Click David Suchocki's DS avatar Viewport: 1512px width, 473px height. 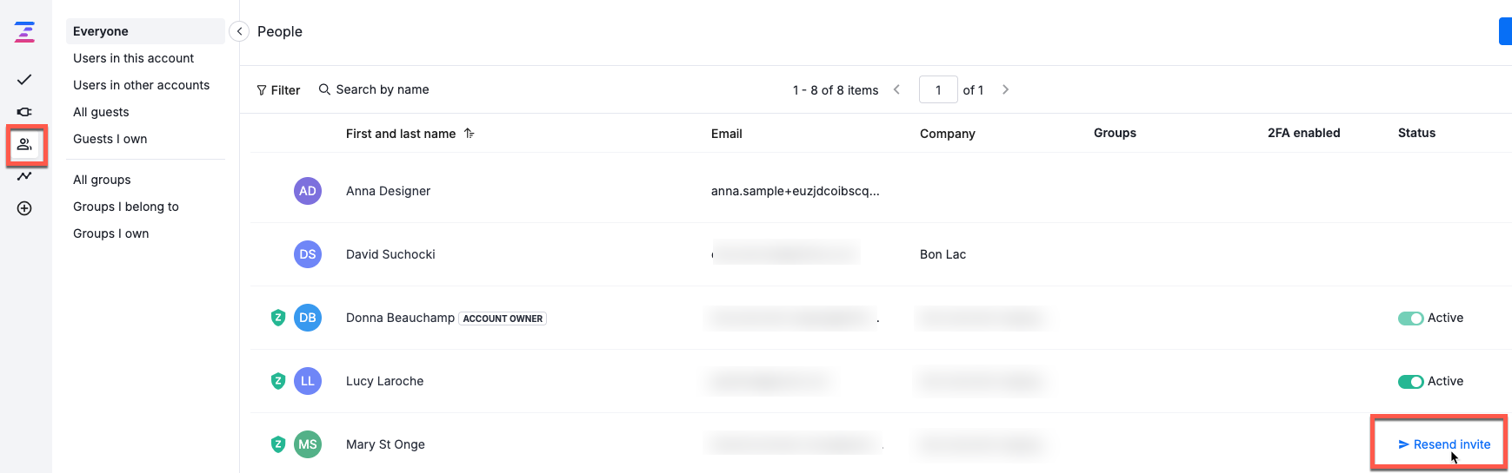[x=308, y=254]
